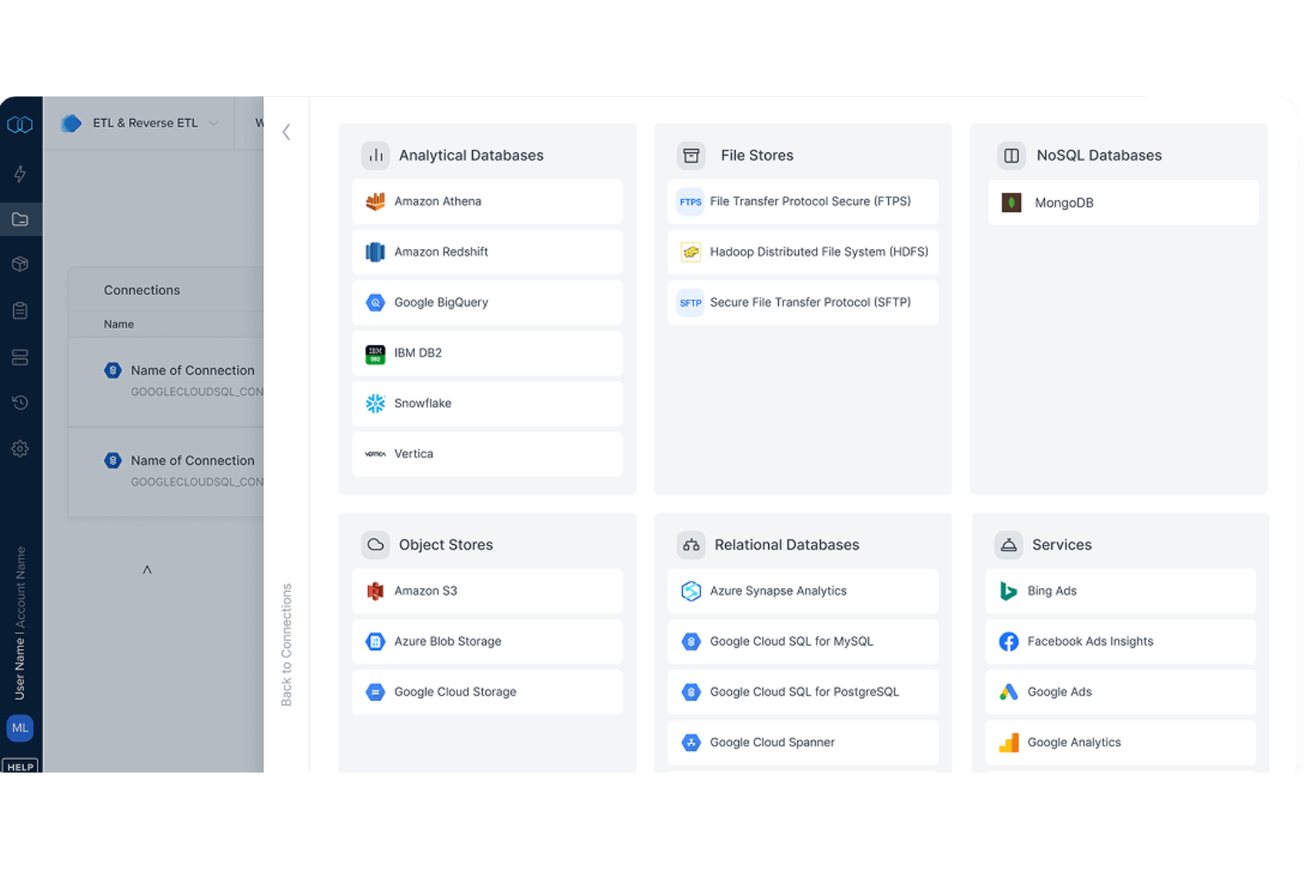Click the Hadoop elephant icon

point(691,252)
